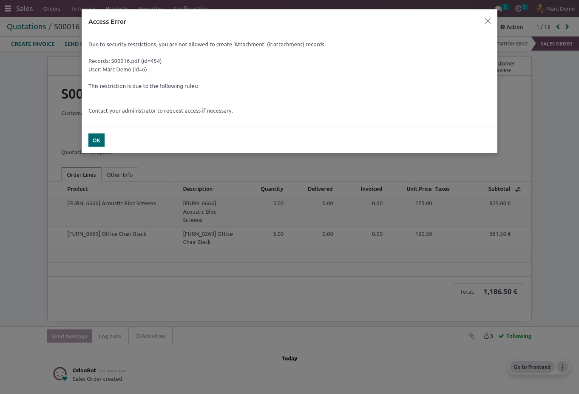The height and width of the screenshot is (394, 579).
Task: Open conversations chat bubble icon
Action: (499, 9)
